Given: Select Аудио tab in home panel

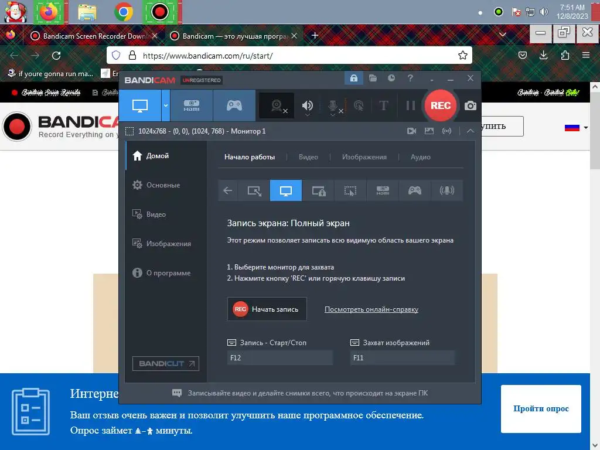Looking at the screenshot, I should [x=421, y=157].
